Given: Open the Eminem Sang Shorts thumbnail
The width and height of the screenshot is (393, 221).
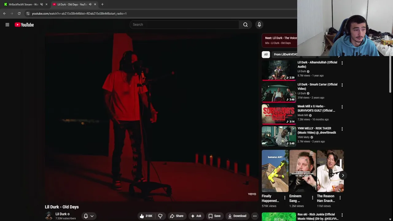Looking at the screenshot, I should click(303, 171).
